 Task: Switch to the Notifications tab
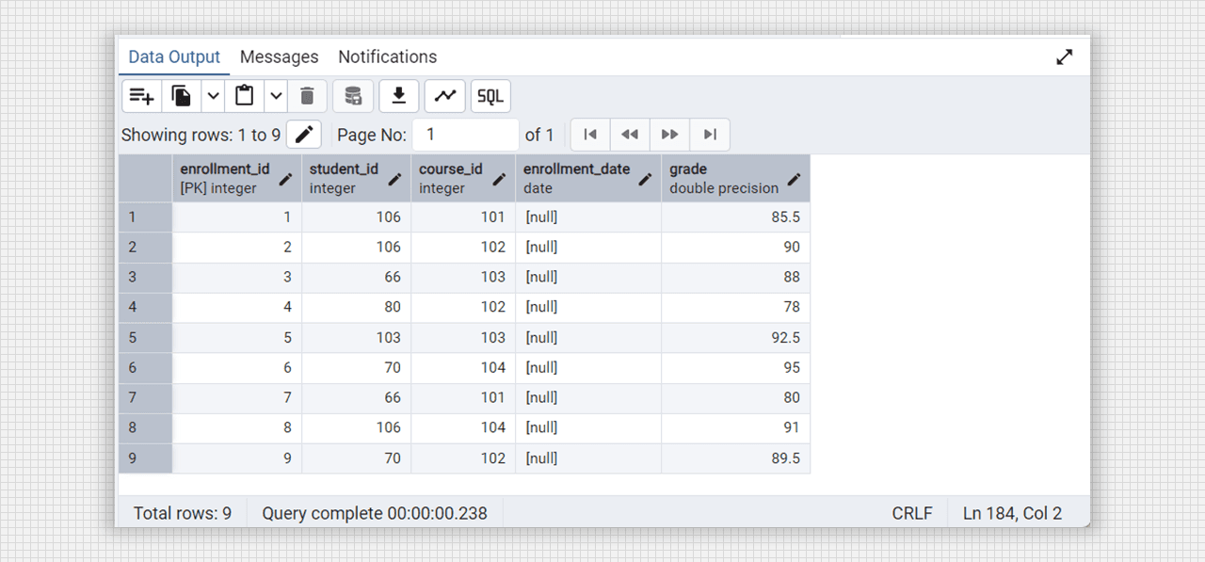click(x=388, y=57)
